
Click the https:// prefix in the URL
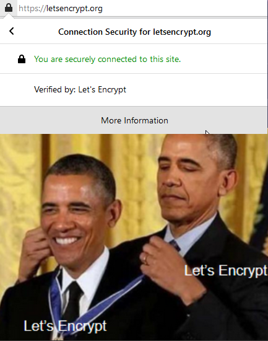coord(32,9)
